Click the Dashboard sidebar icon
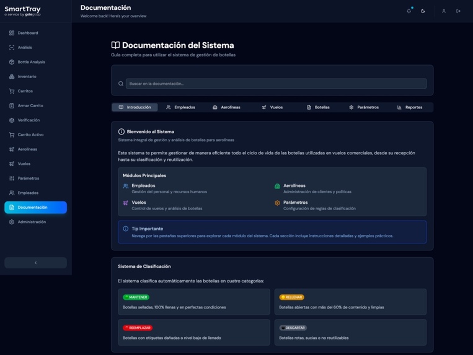473x355 pixels. click(x=12, y=33)
